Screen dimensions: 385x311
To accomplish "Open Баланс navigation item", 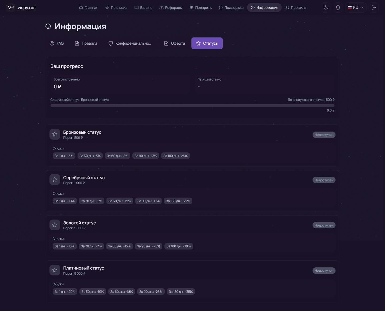I will tap(144, 7).
